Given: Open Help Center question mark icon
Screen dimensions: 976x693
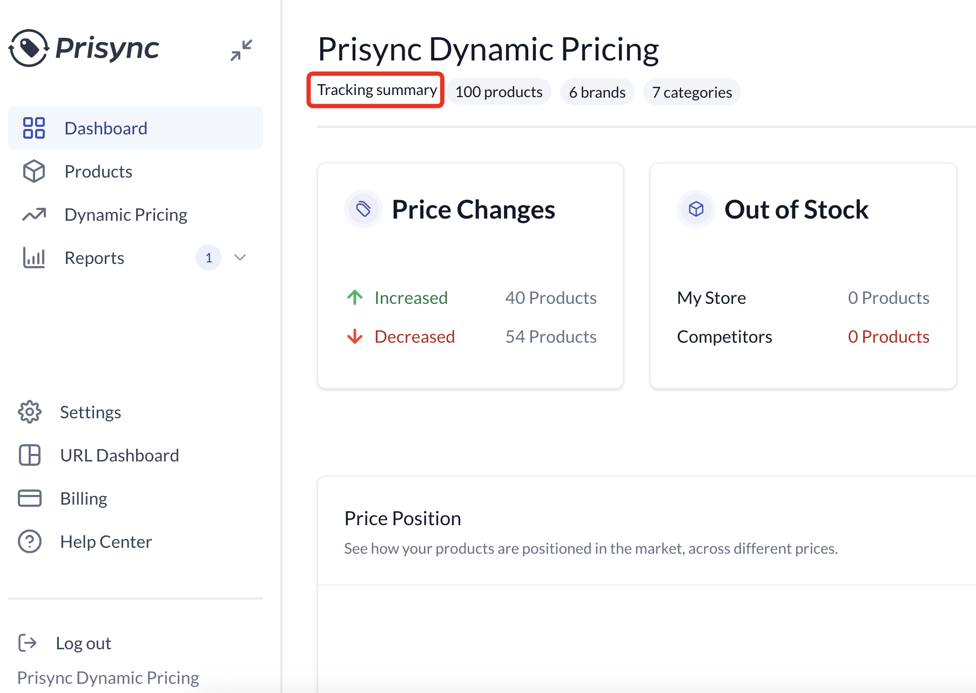Looking at the screenshot, I should pos(30,541).
